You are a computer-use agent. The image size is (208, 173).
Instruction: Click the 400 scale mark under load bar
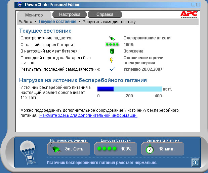tap(158, 96)
